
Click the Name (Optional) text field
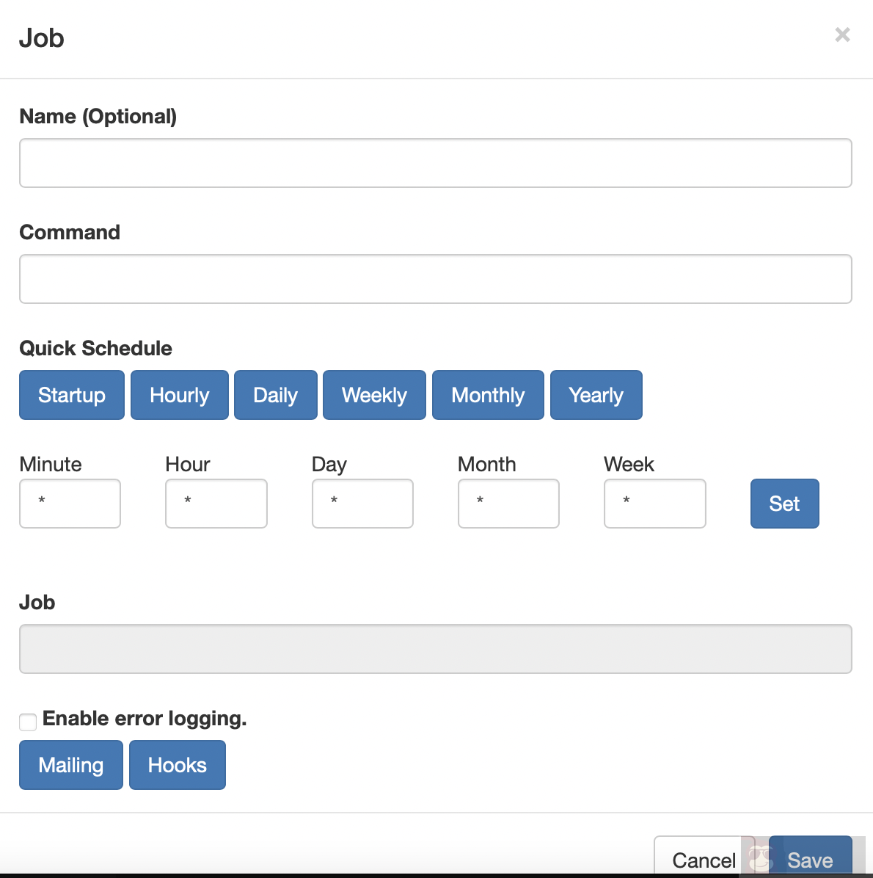[435, 163]
